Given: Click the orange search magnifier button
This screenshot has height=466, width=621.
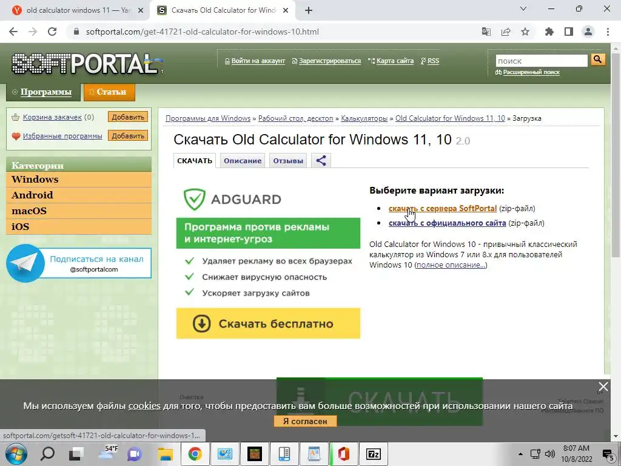Looking at the screenshot, I should pyautogui.click(x=597, y=60).
